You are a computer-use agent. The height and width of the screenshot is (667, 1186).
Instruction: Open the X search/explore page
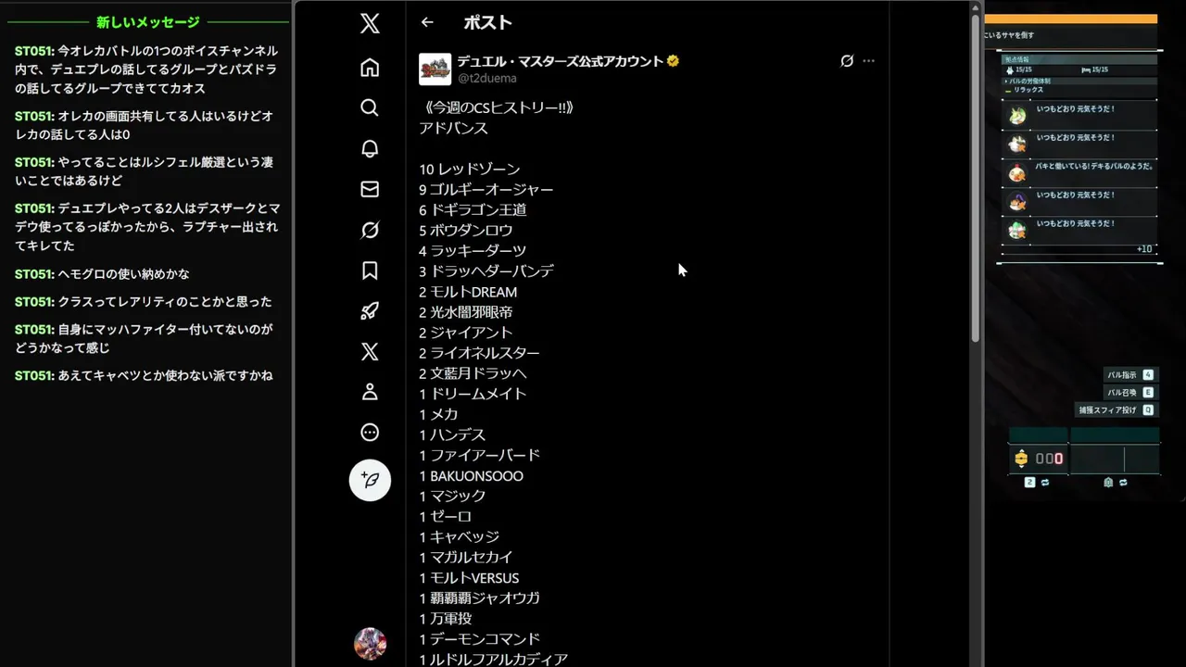[x=370, y=107]
